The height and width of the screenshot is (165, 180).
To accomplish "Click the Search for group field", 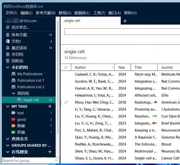I will coord(28,160).
